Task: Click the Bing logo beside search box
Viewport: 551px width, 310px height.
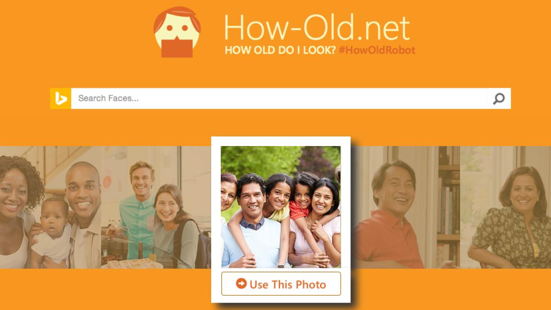Action: (x=61, y=98)
